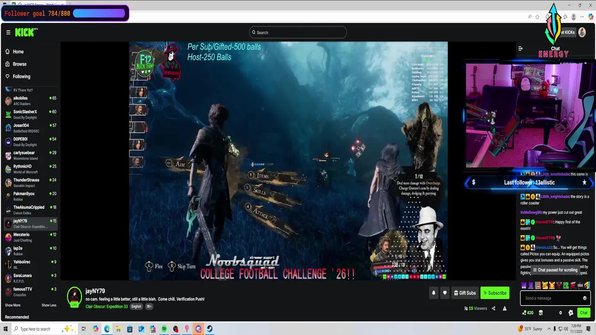Image resolution: width=596 pixels, height=335 pixels.
Task: Open the emote picker smiley icon
Action: click(585, 298)
